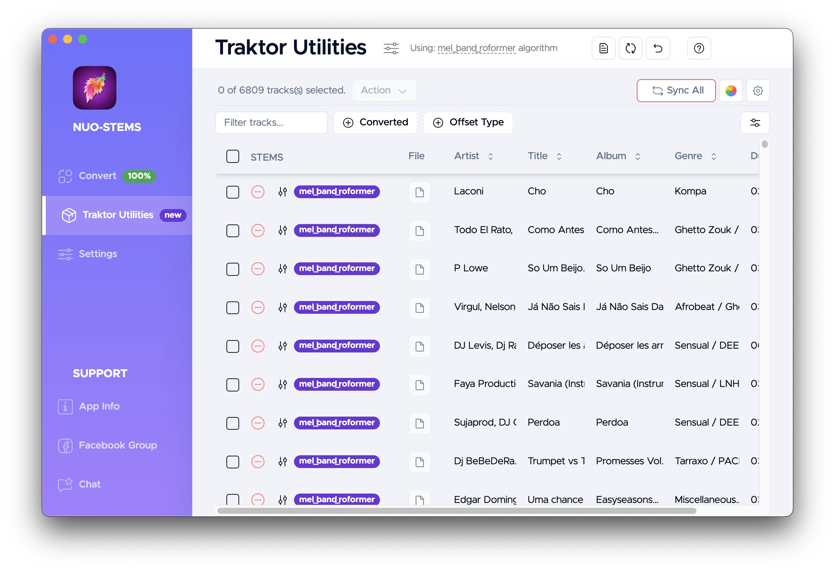The height and width of the screenshot is (572, 835).
Task: Select the Dj BeBeDeRa track checkbox
Action: [233, 462]
